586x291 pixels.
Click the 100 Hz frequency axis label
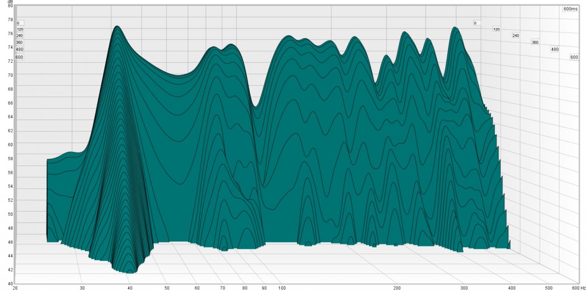(282, 288)
